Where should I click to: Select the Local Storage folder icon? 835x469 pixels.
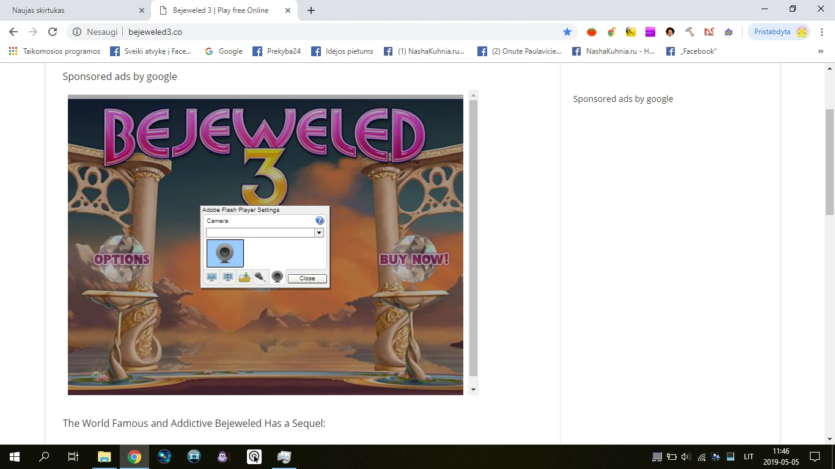(x=244, y=277)
